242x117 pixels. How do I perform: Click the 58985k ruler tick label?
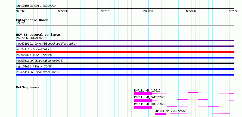pyautogui.click(x=21, y=11)
